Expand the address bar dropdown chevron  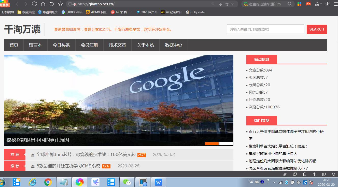pyautogui.click(x=233, y=4)
